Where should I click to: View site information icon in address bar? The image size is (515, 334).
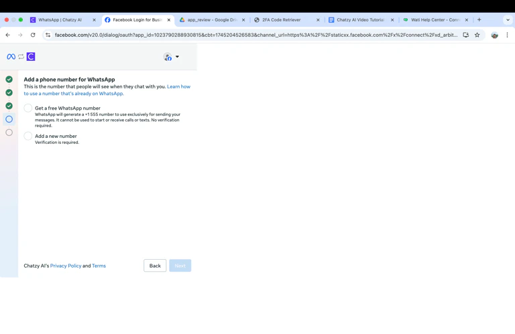coord(48,35)
